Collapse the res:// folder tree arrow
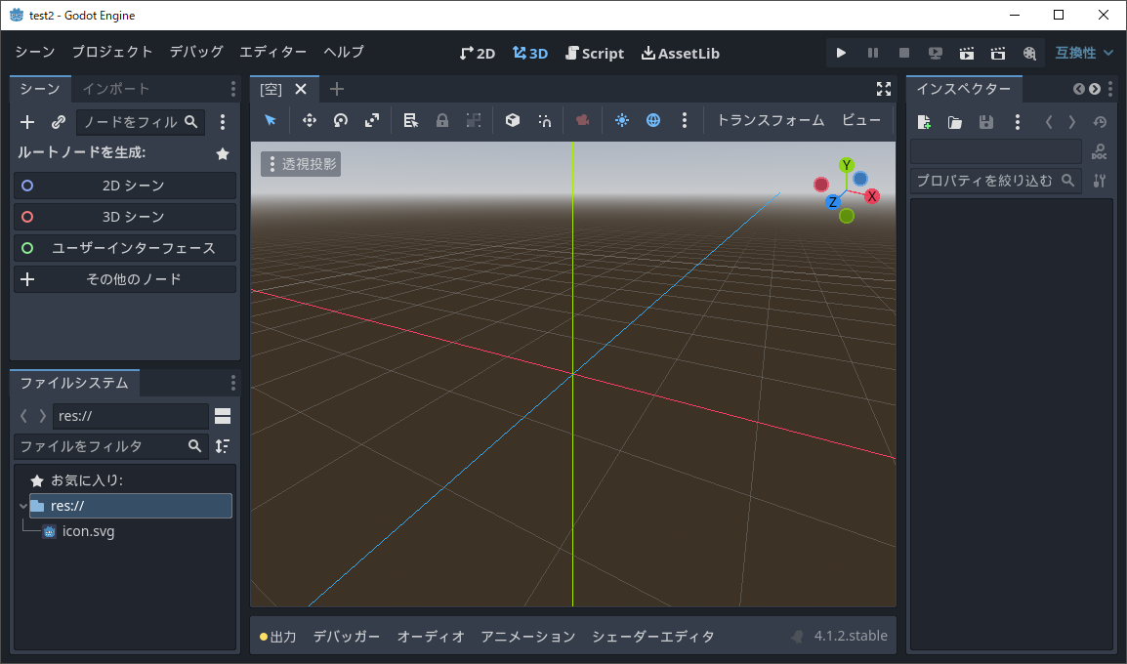 point(23,506)
